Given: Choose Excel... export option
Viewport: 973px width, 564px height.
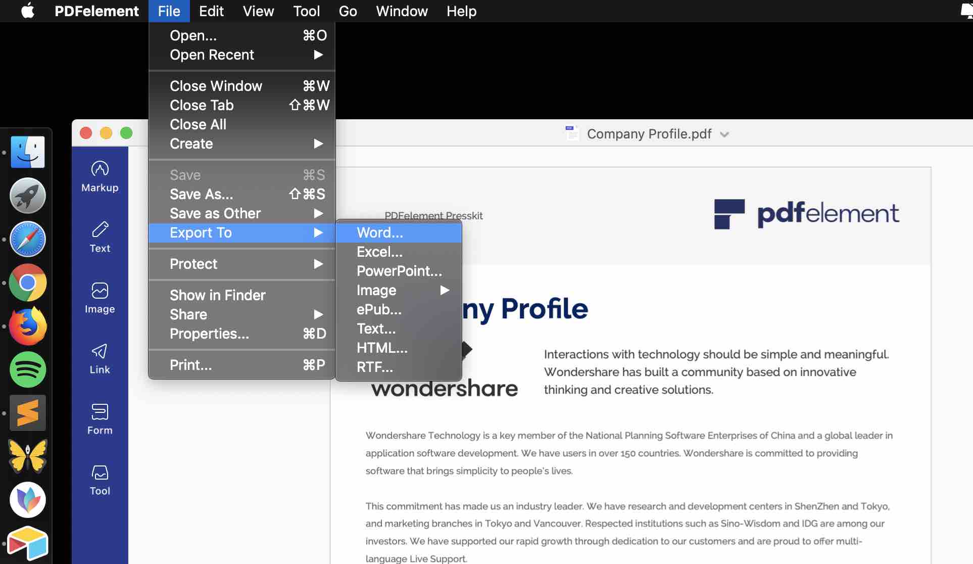Looking at the screenshot, I should [x=399, y=252].
